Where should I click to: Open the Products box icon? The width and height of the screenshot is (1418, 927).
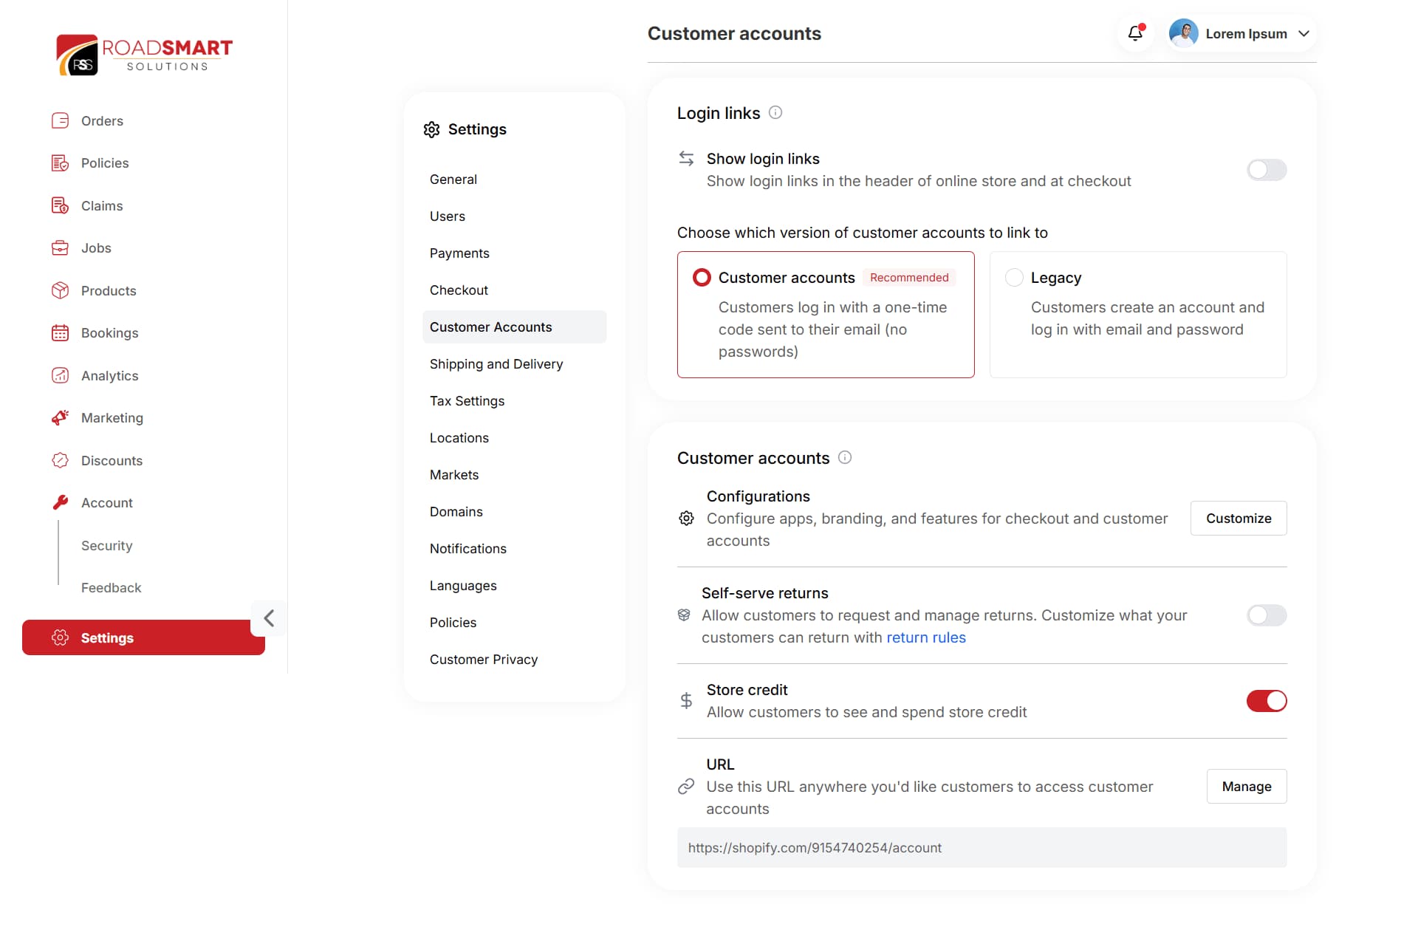tap(60, 290)
